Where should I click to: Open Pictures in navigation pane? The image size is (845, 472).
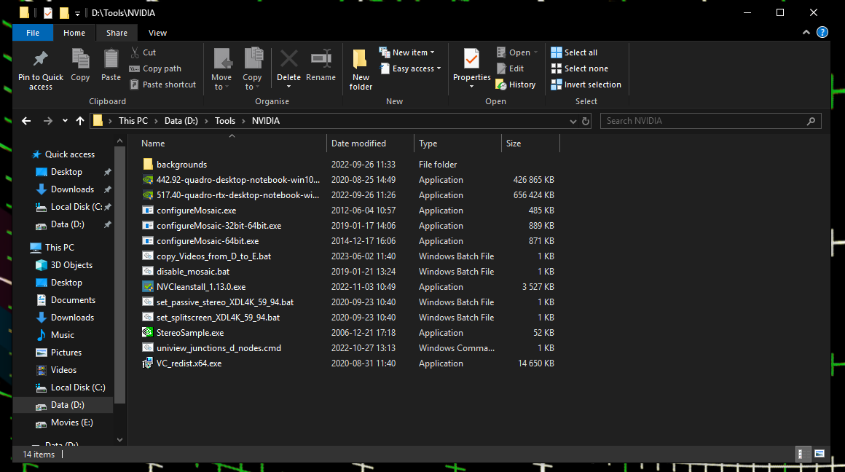[x=66, y=353]
